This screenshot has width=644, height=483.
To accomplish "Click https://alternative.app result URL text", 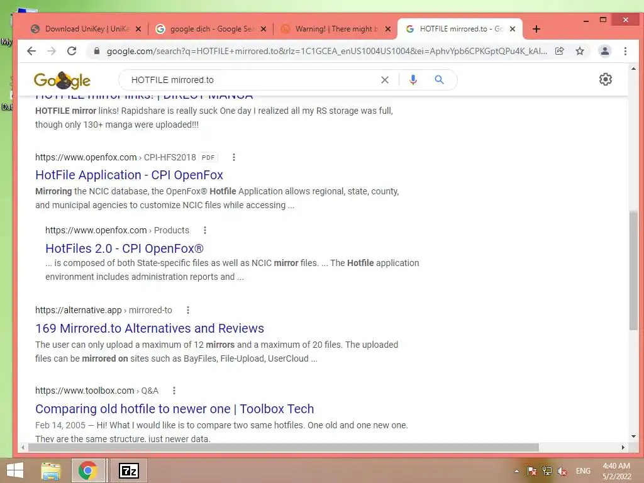I will (x=79, y=310).
